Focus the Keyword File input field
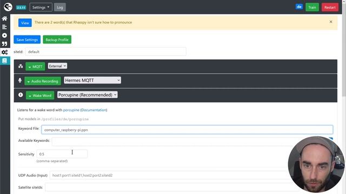The image size is (346, 194). point(187,130)
